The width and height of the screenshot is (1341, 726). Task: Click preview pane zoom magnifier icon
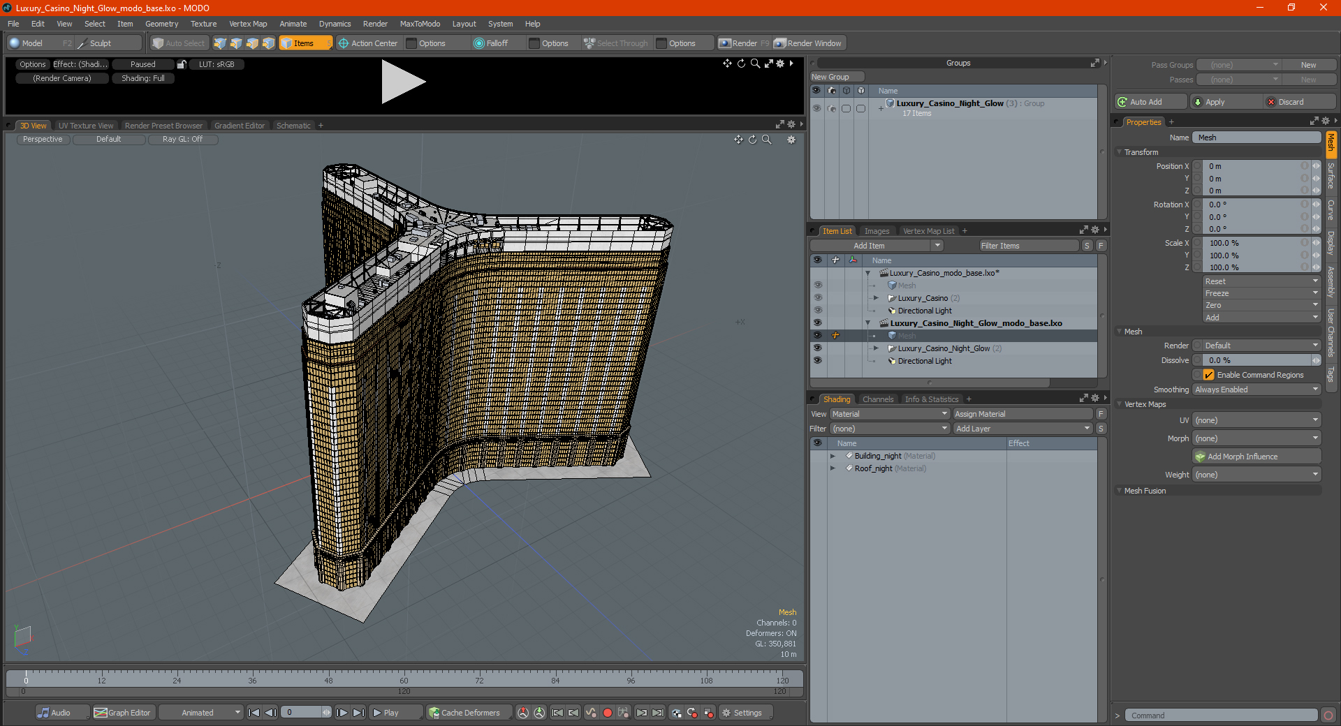pos(755,64)
